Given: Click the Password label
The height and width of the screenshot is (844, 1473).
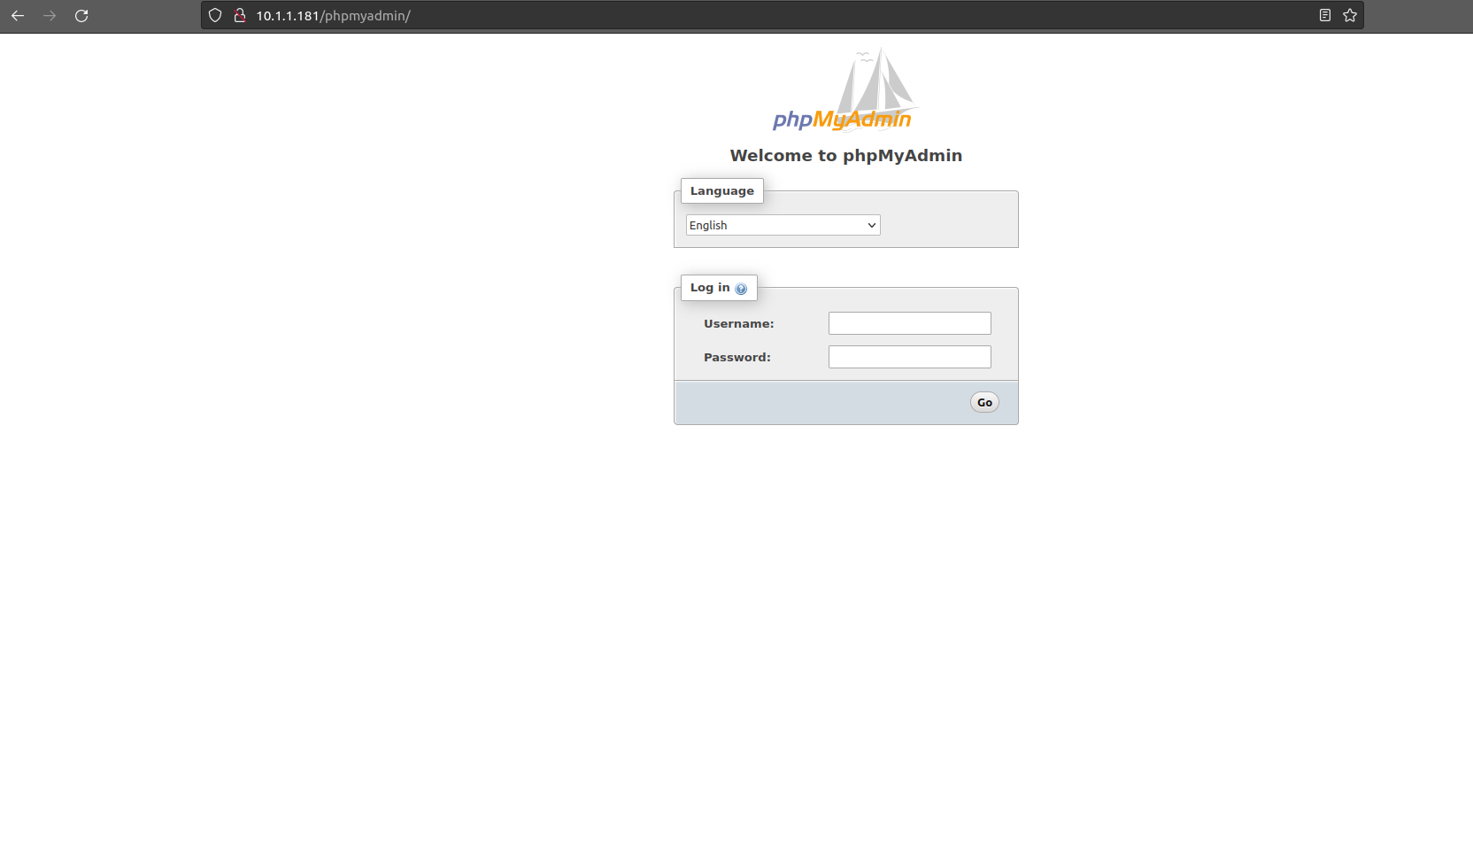Looking at the screenshot, I should click(736, 358).
